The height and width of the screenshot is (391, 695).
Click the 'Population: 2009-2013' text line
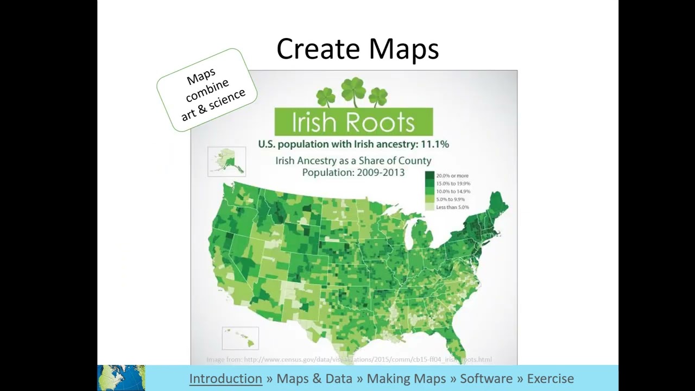coord(353,173)
